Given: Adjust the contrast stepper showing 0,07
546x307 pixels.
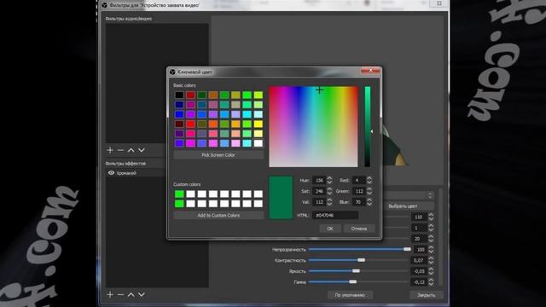Looking at the screenshot, I should 431,260.
